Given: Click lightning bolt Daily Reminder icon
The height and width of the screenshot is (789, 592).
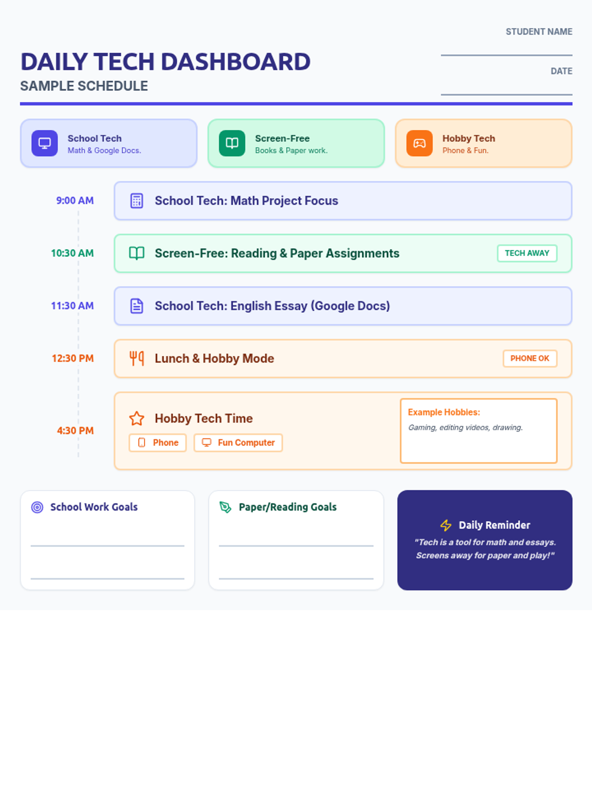Looking at the screenshot, I should tap(446, 526).
